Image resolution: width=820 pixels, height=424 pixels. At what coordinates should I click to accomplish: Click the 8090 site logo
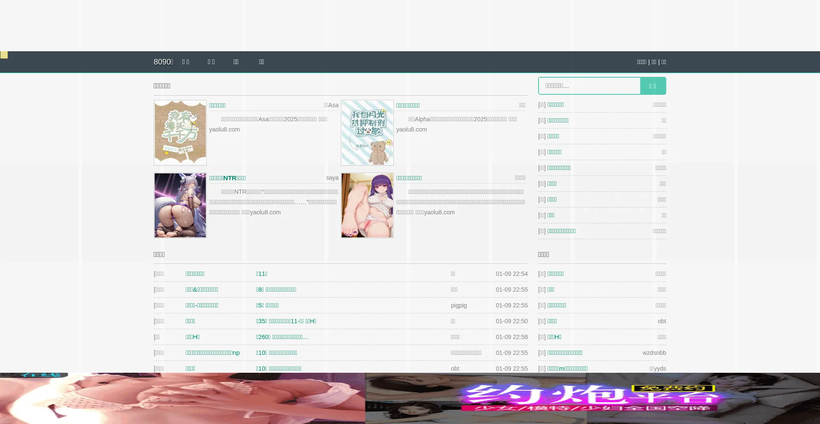pyautogui.click(x=163, y=62)
